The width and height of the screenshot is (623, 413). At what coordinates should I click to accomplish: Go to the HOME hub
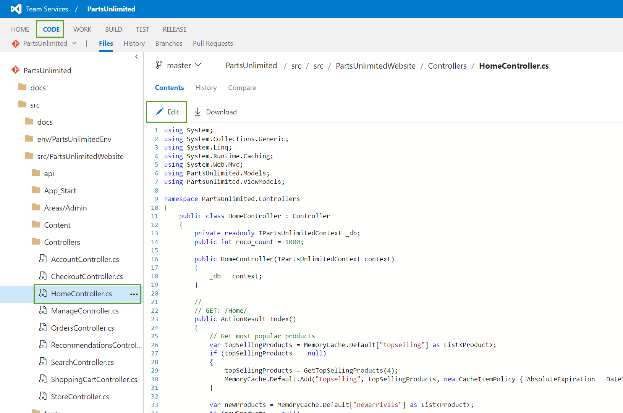20,29
